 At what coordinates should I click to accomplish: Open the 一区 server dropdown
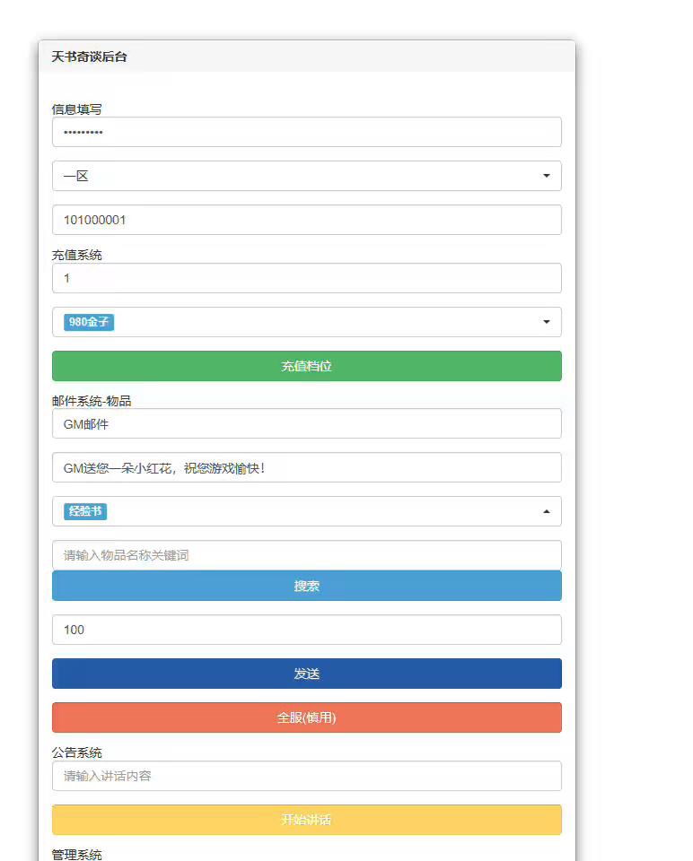click(307, 176)
